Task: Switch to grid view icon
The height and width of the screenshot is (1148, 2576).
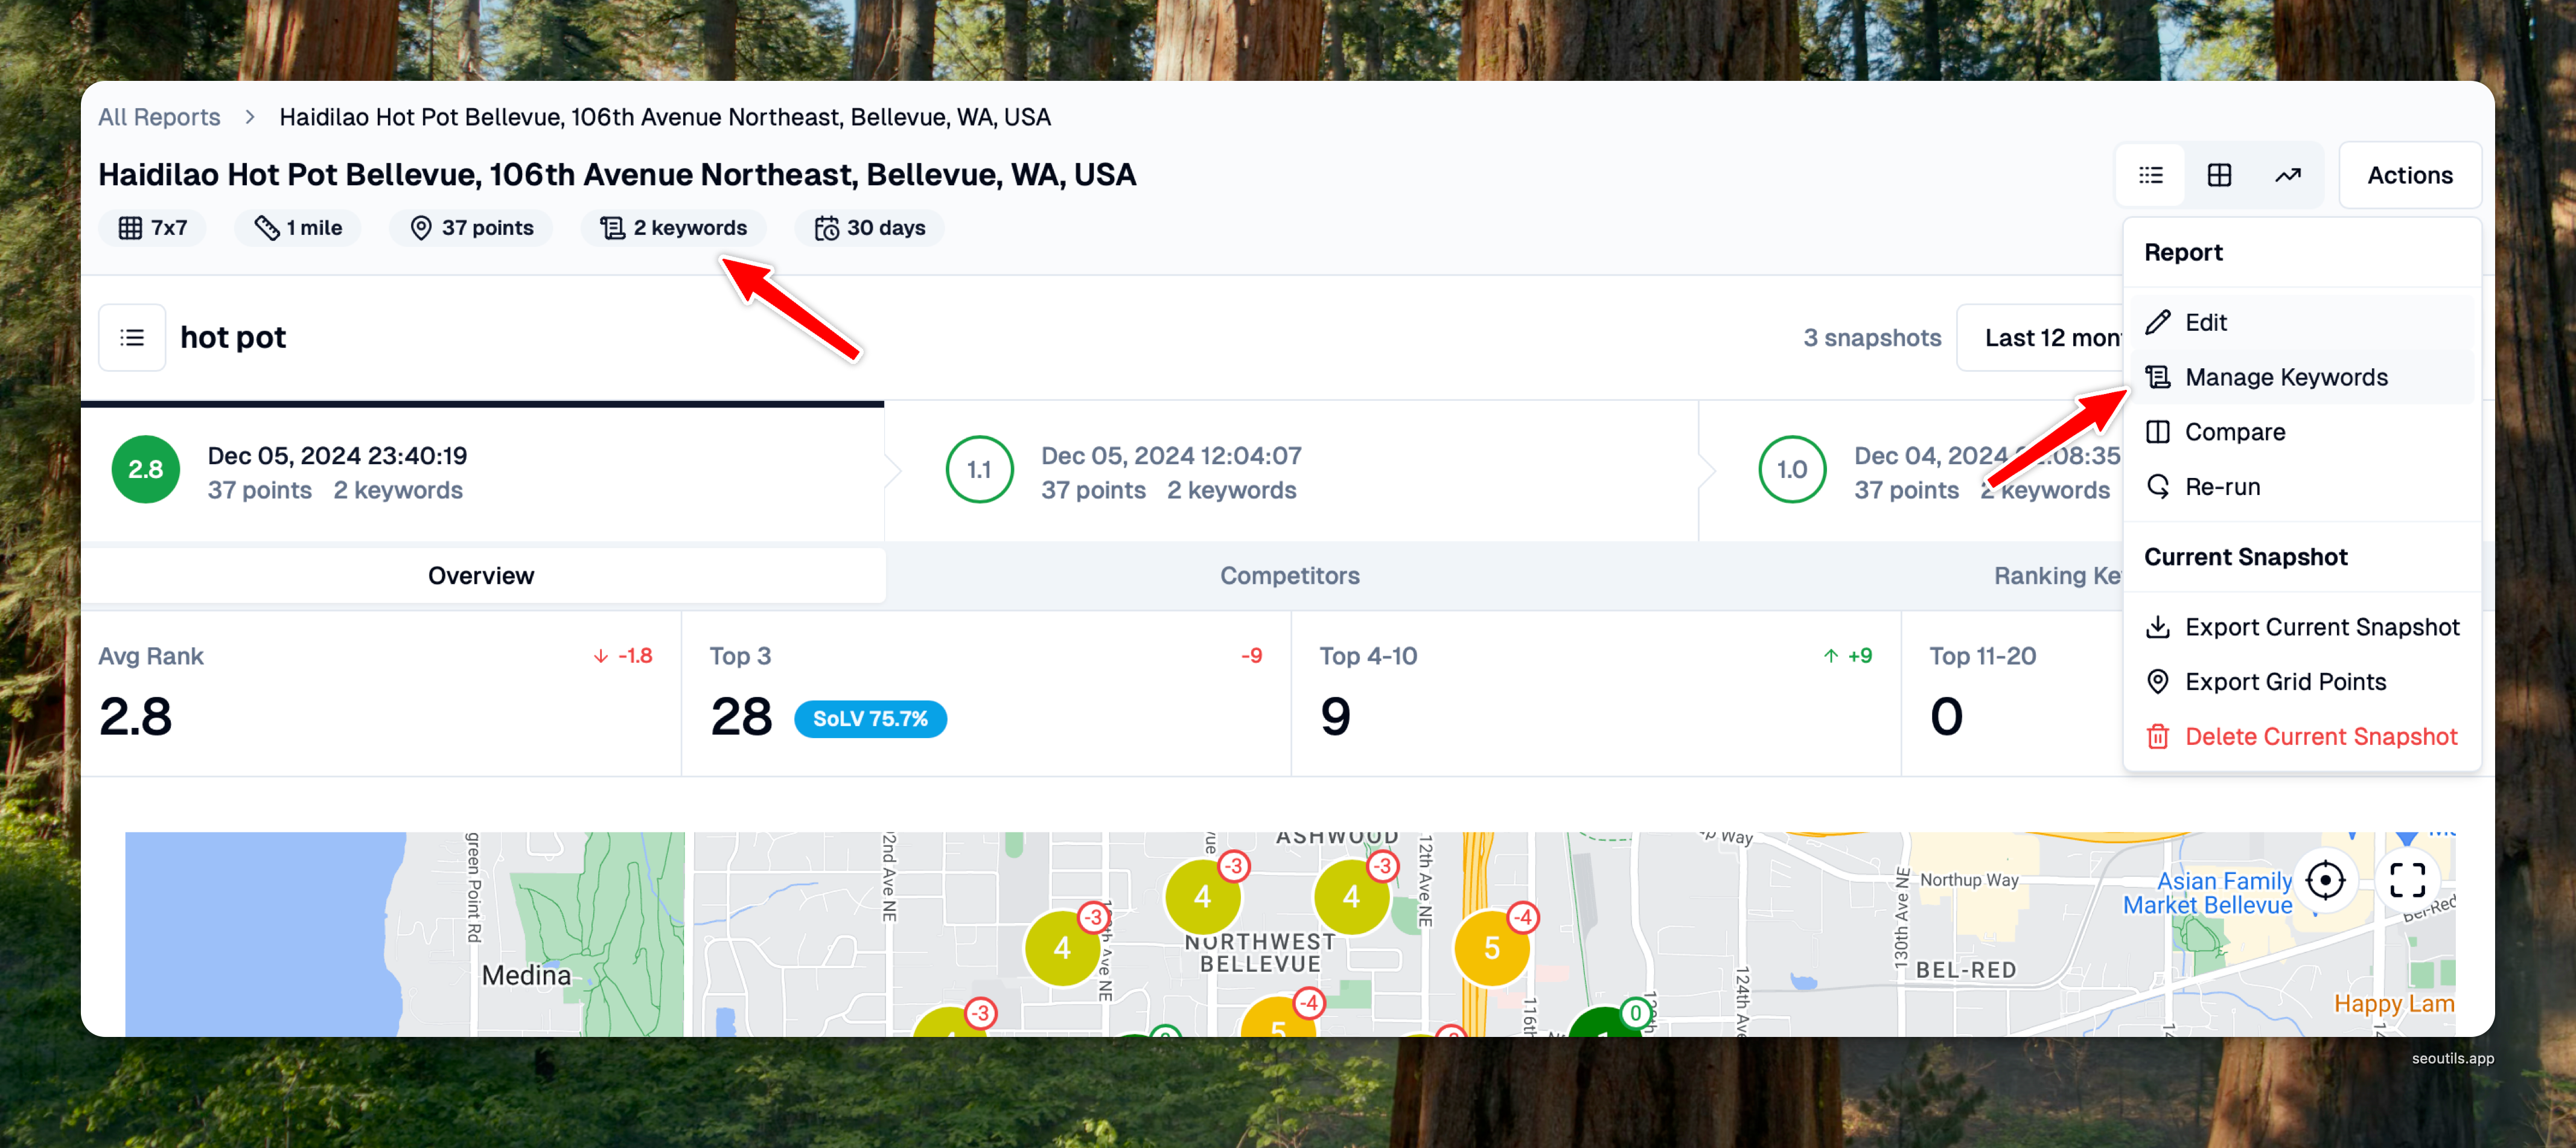Action: tap(2219, 175)
